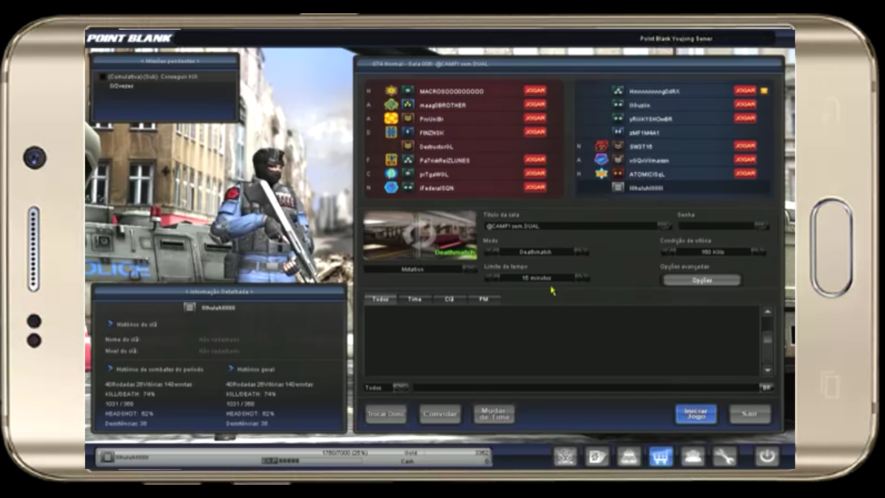Open the shop cart icon
This screenshot has width=885, height=498.
click(x=661, y=456)
